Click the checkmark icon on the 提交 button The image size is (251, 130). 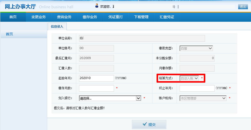tap(144, 124)
